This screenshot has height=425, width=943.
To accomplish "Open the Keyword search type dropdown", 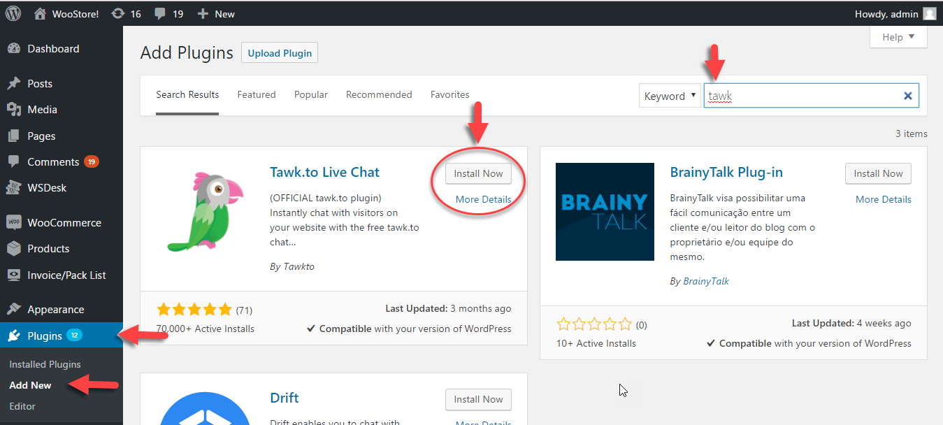I will coord(670,96).
